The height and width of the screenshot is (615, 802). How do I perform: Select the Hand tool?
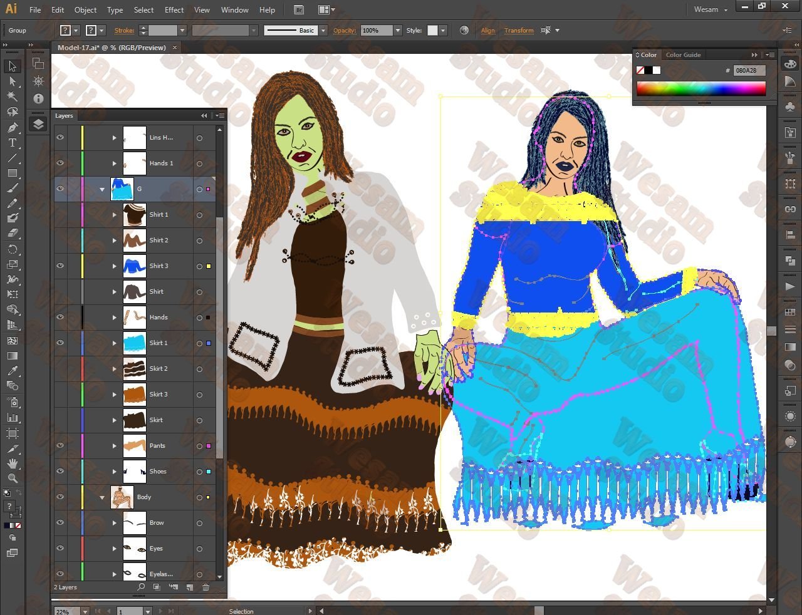(13, 463)
